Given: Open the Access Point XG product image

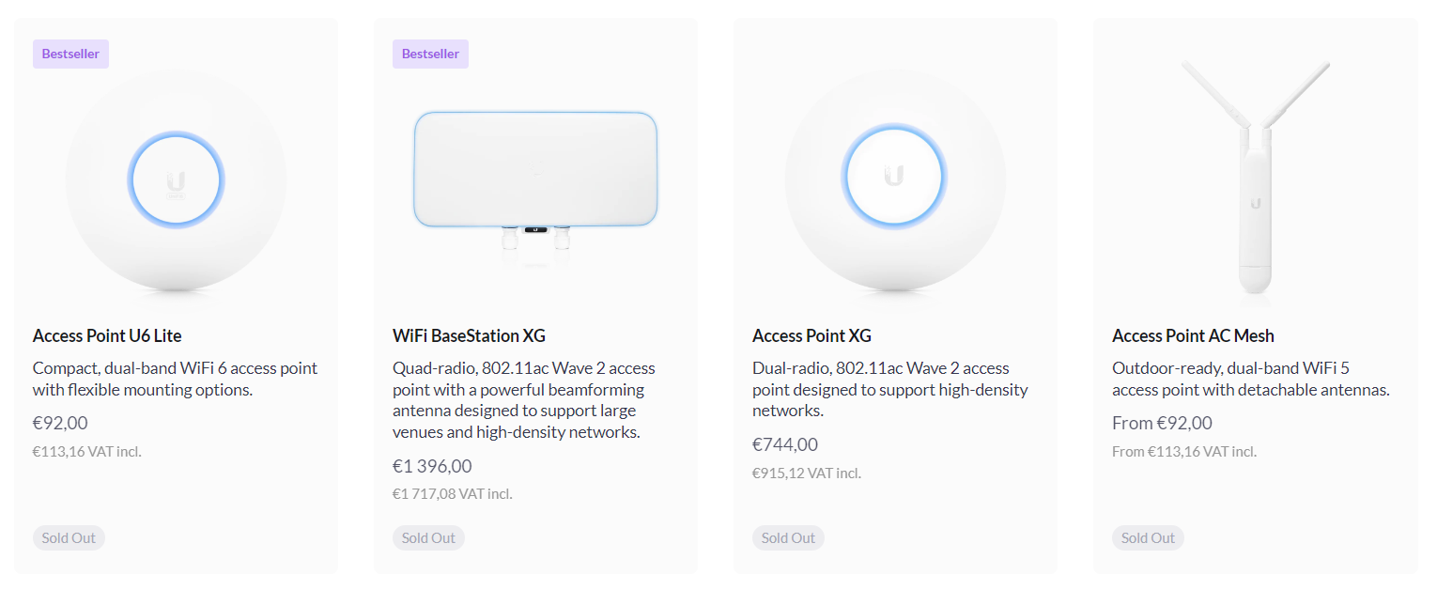Looking at the screenshot, I should [x=894, y=177].
